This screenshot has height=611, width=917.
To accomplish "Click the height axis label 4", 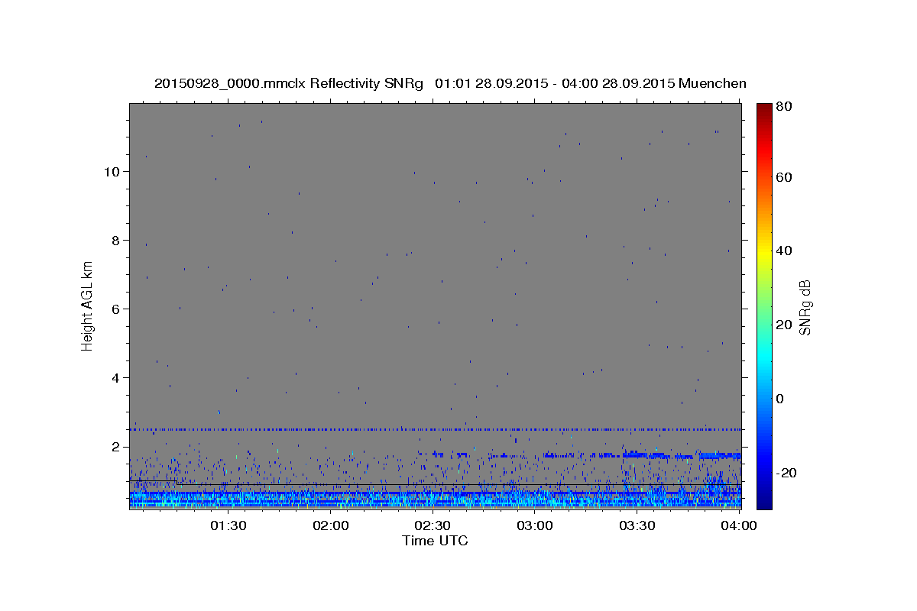I will point(115,378).
